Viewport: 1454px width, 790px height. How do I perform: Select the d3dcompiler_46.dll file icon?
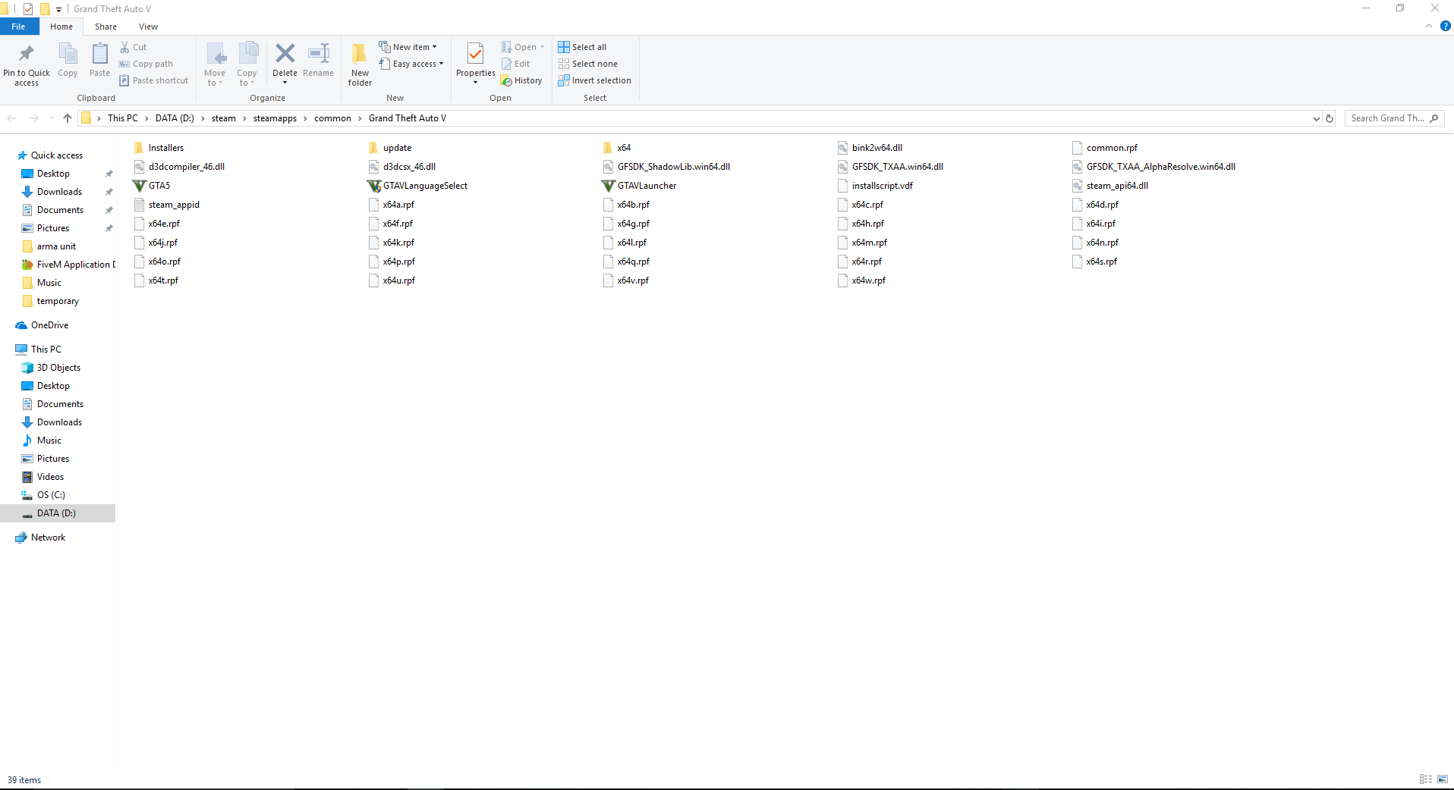pyautogui.click(x=140, y=167)
